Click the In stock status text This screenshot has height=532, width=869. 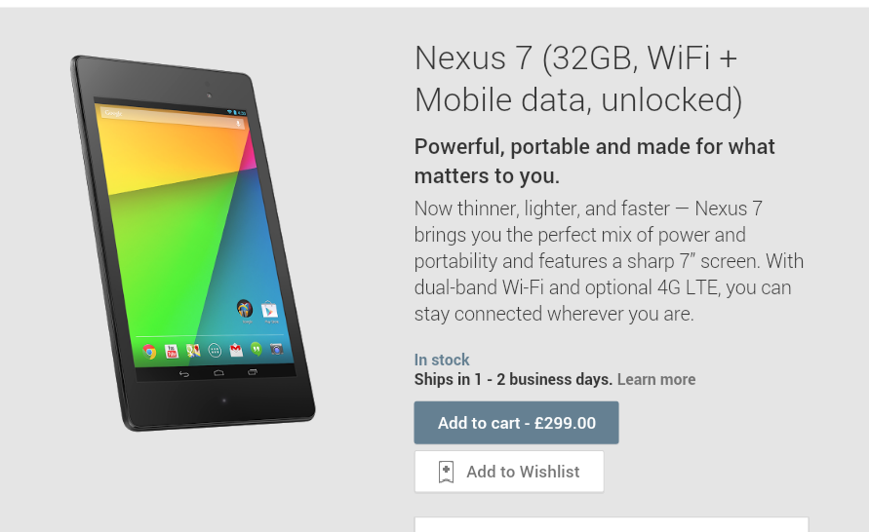click(x=442, y=360)
